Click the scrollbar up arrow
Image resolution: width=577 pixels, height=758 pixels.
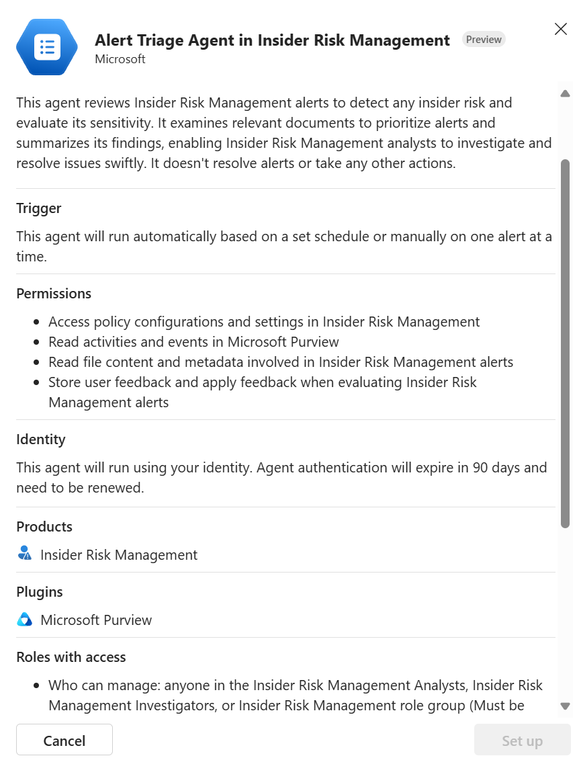[565, 93]
